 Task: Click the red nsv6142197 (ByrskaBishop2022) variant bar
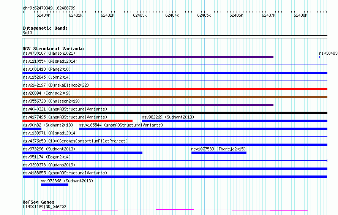pyautogui.click(x=175, y=89)
